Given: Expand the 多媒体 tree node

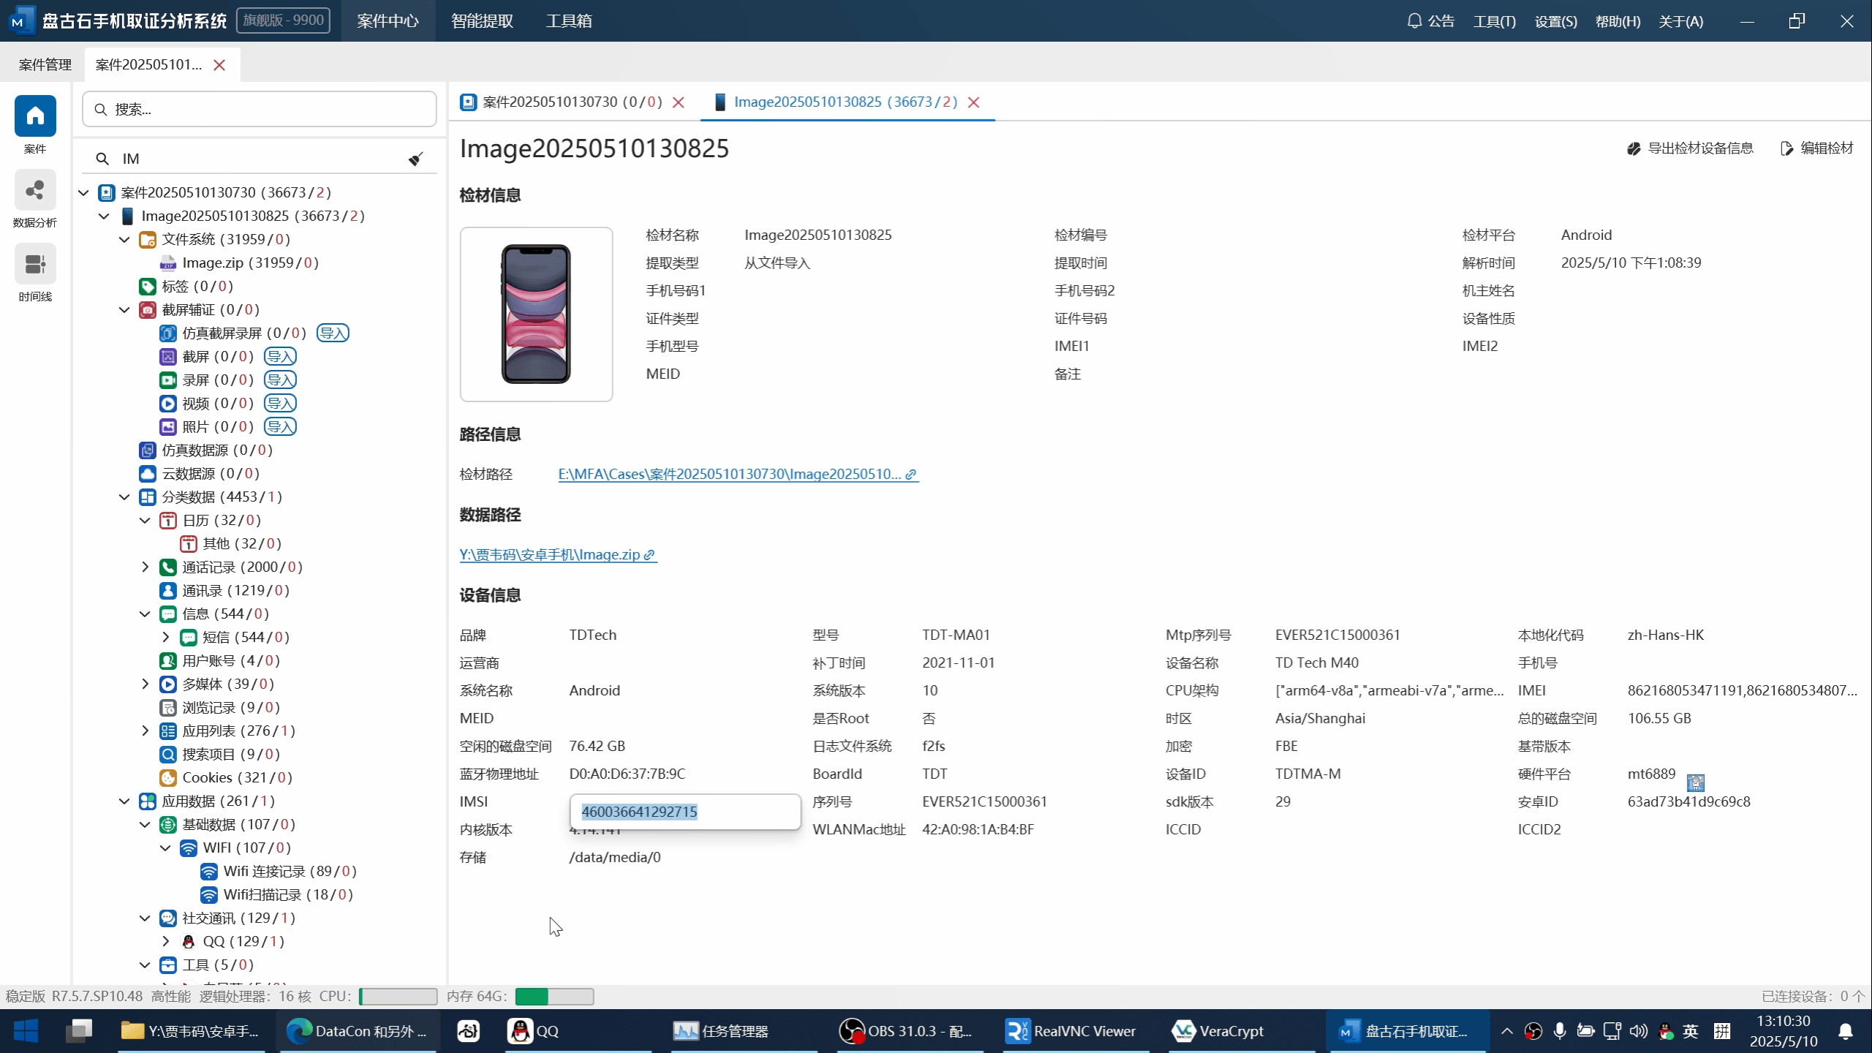Looking at the screenshot, I should tap(145, 684).
